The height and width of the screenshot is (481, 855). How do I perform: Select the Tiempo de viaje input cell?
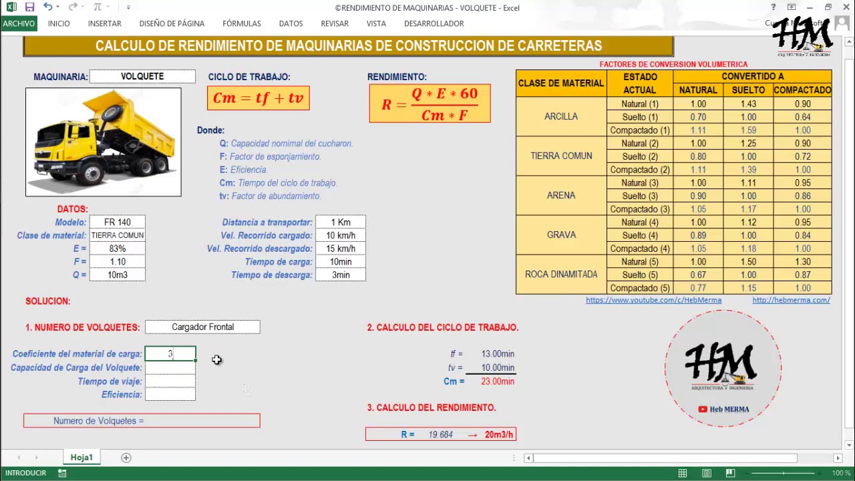[170, 381]
